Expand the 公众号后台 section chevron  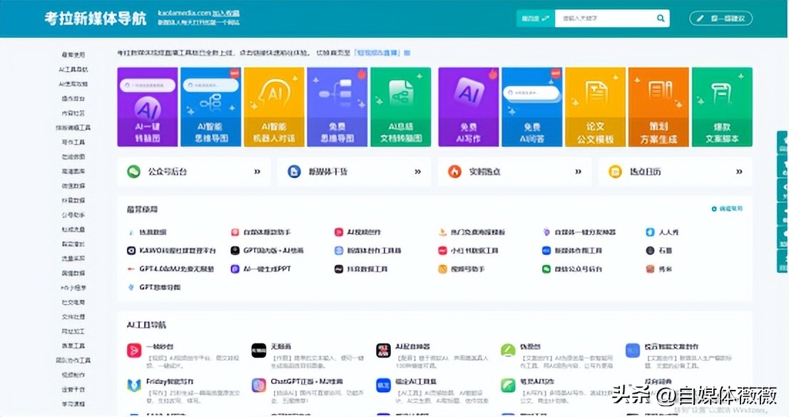point(258,171)
